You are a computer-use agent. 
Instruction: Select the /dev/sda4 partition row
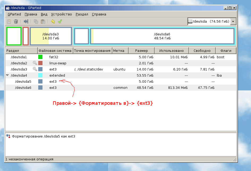121,75
